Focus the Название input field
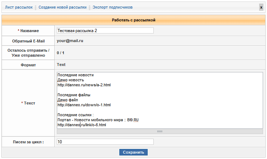This screenshot has height=159, width=267. [x=105, y=31]
